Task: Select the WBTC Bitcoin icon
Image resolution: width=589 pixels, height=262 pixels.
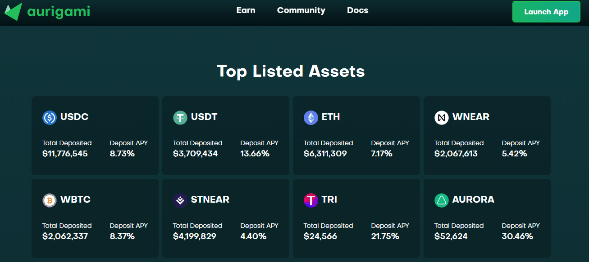Action: 49,200
